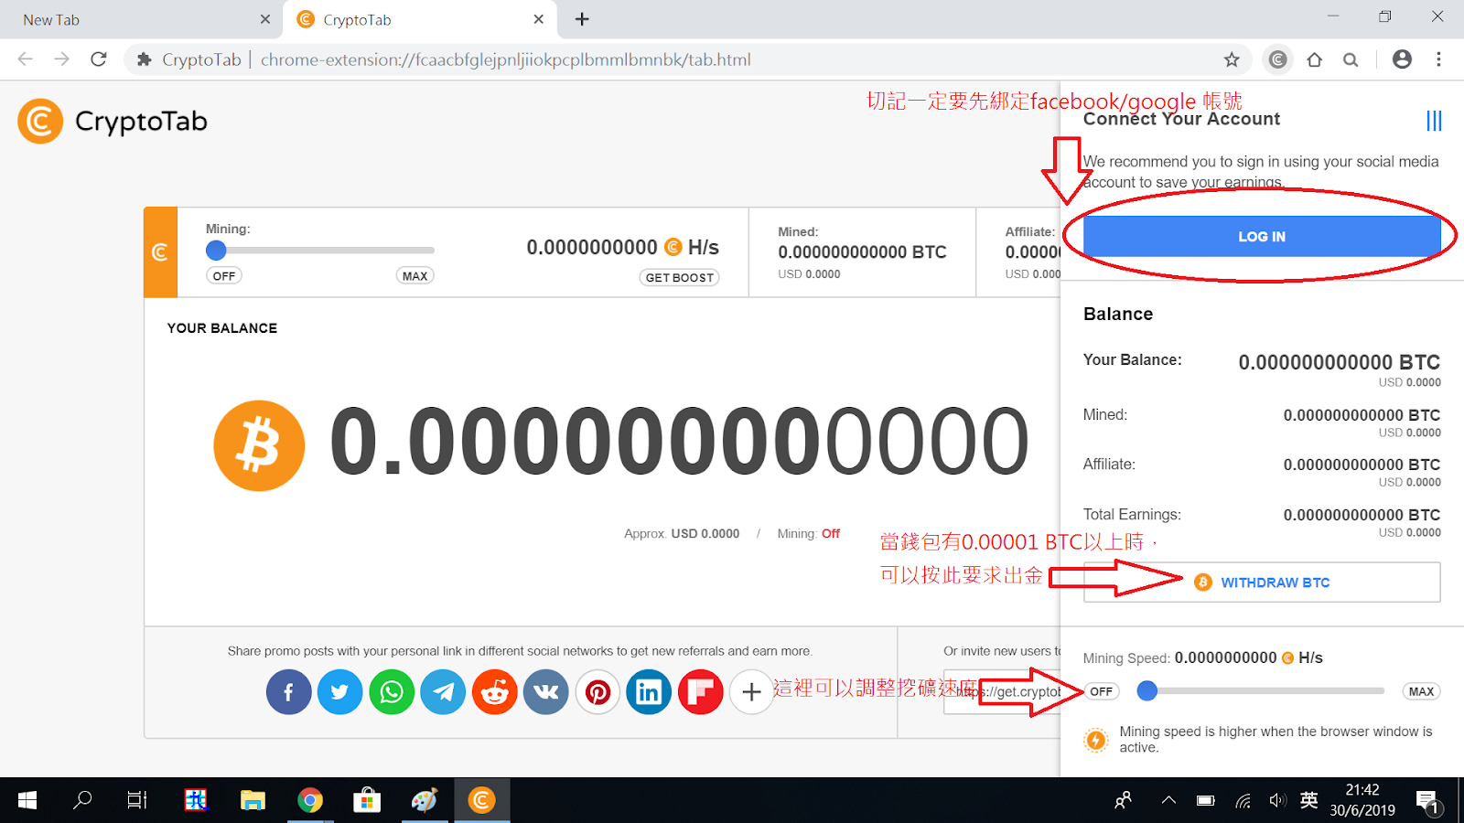Open Google Chrome from the taskbar

[310, 801]
